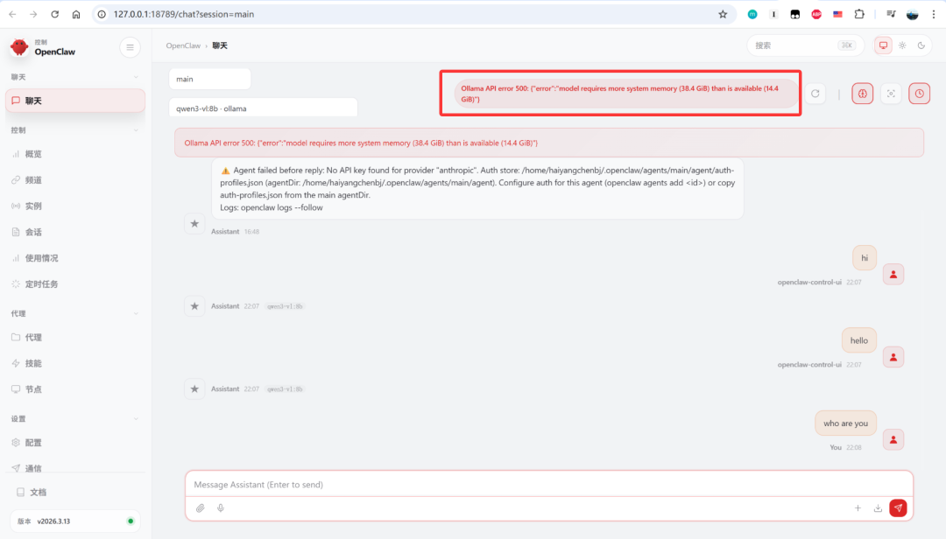
Task: Collapse the 聊天 sidebar section chevron
Action: click(x=136, y=77)
